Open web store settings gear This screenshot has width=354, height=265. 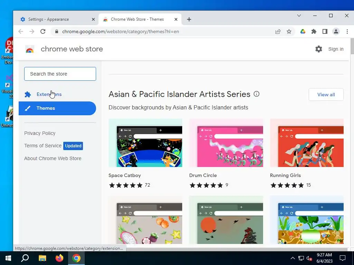[x=318, y=49]
